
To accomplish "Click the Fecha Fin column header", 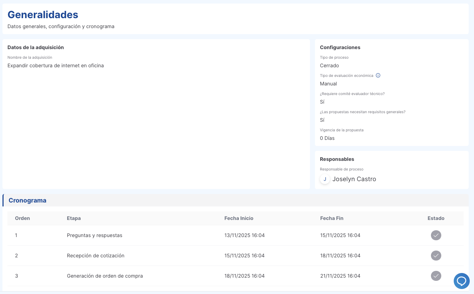I will [332, 218].
